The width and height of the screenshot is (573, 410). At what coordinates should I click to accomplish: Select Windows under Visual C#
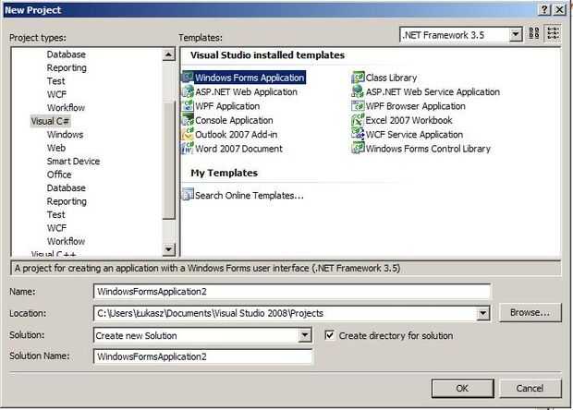coord(65,134)
